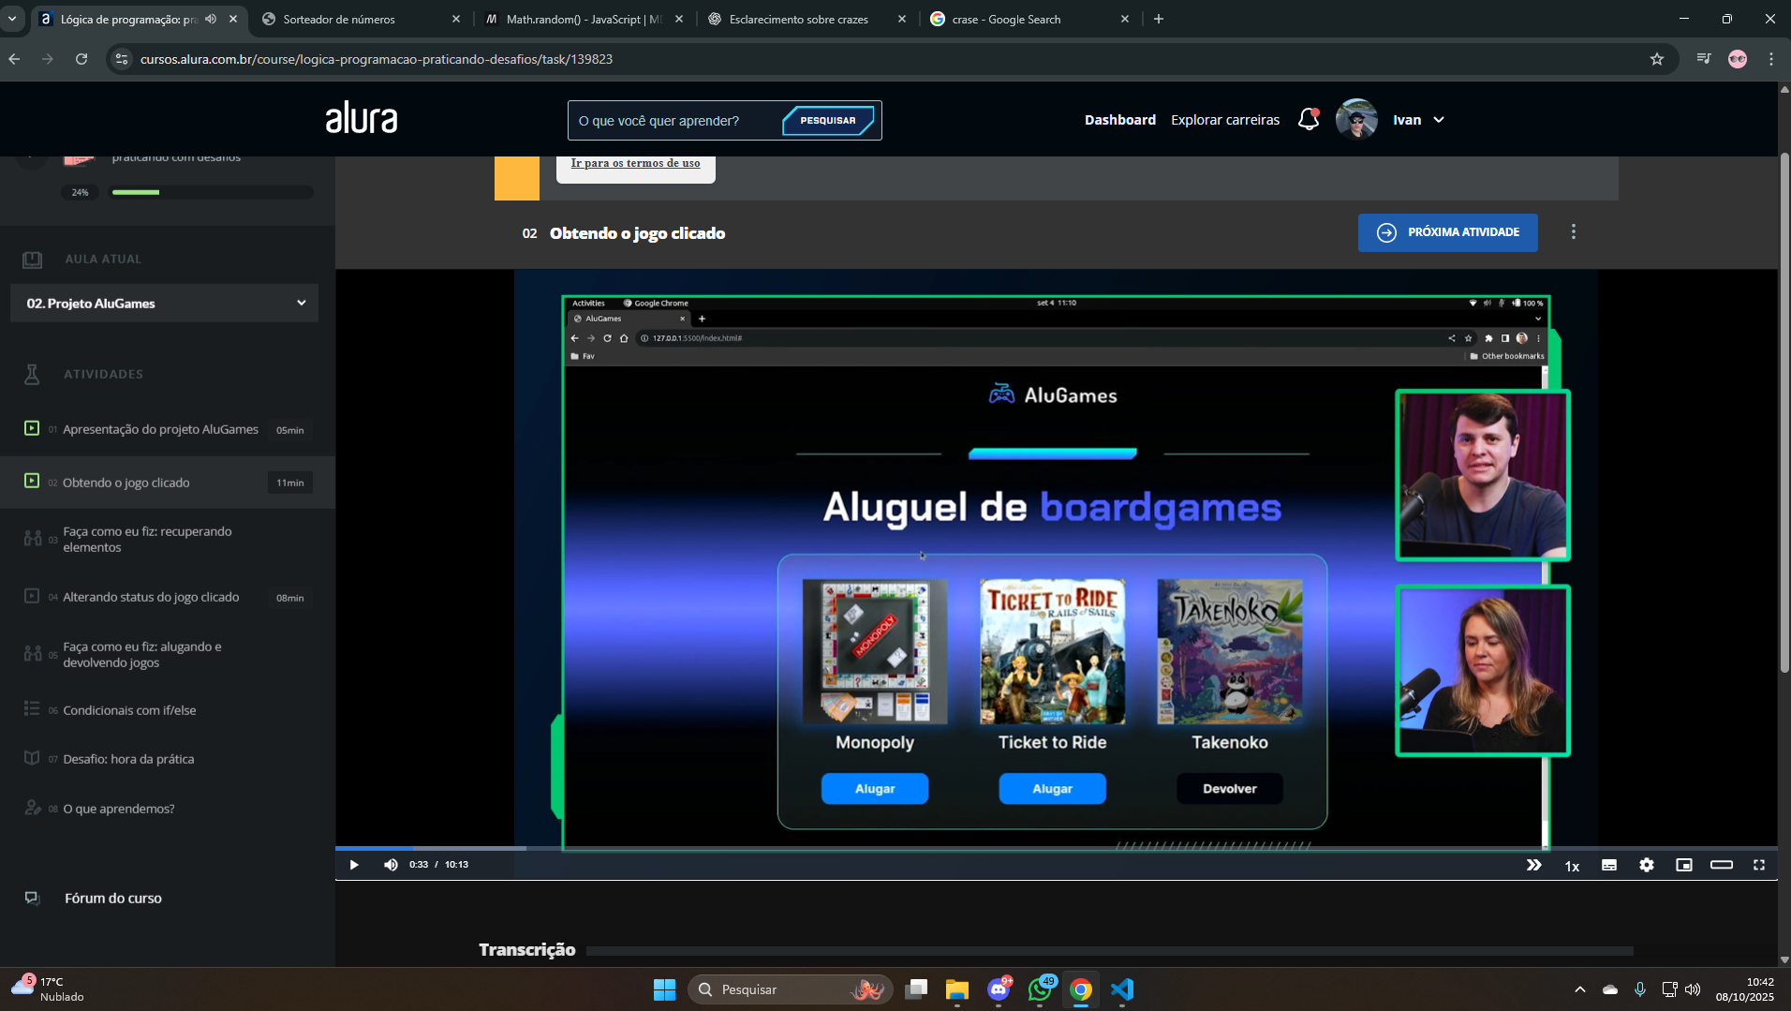Open 'Apresentação do projeto AluGames' activity
1791x1011 pixels.
160,429
